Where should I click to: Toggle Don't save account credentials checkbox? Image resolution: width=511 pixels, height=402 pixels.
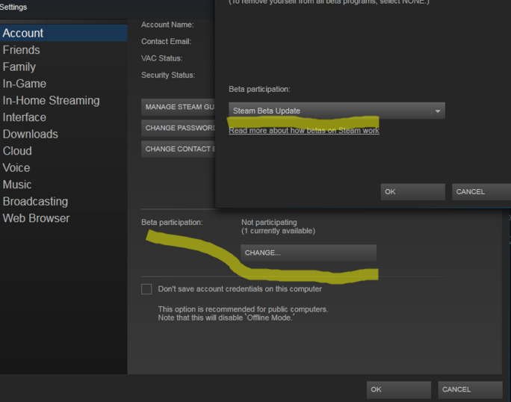146,289
